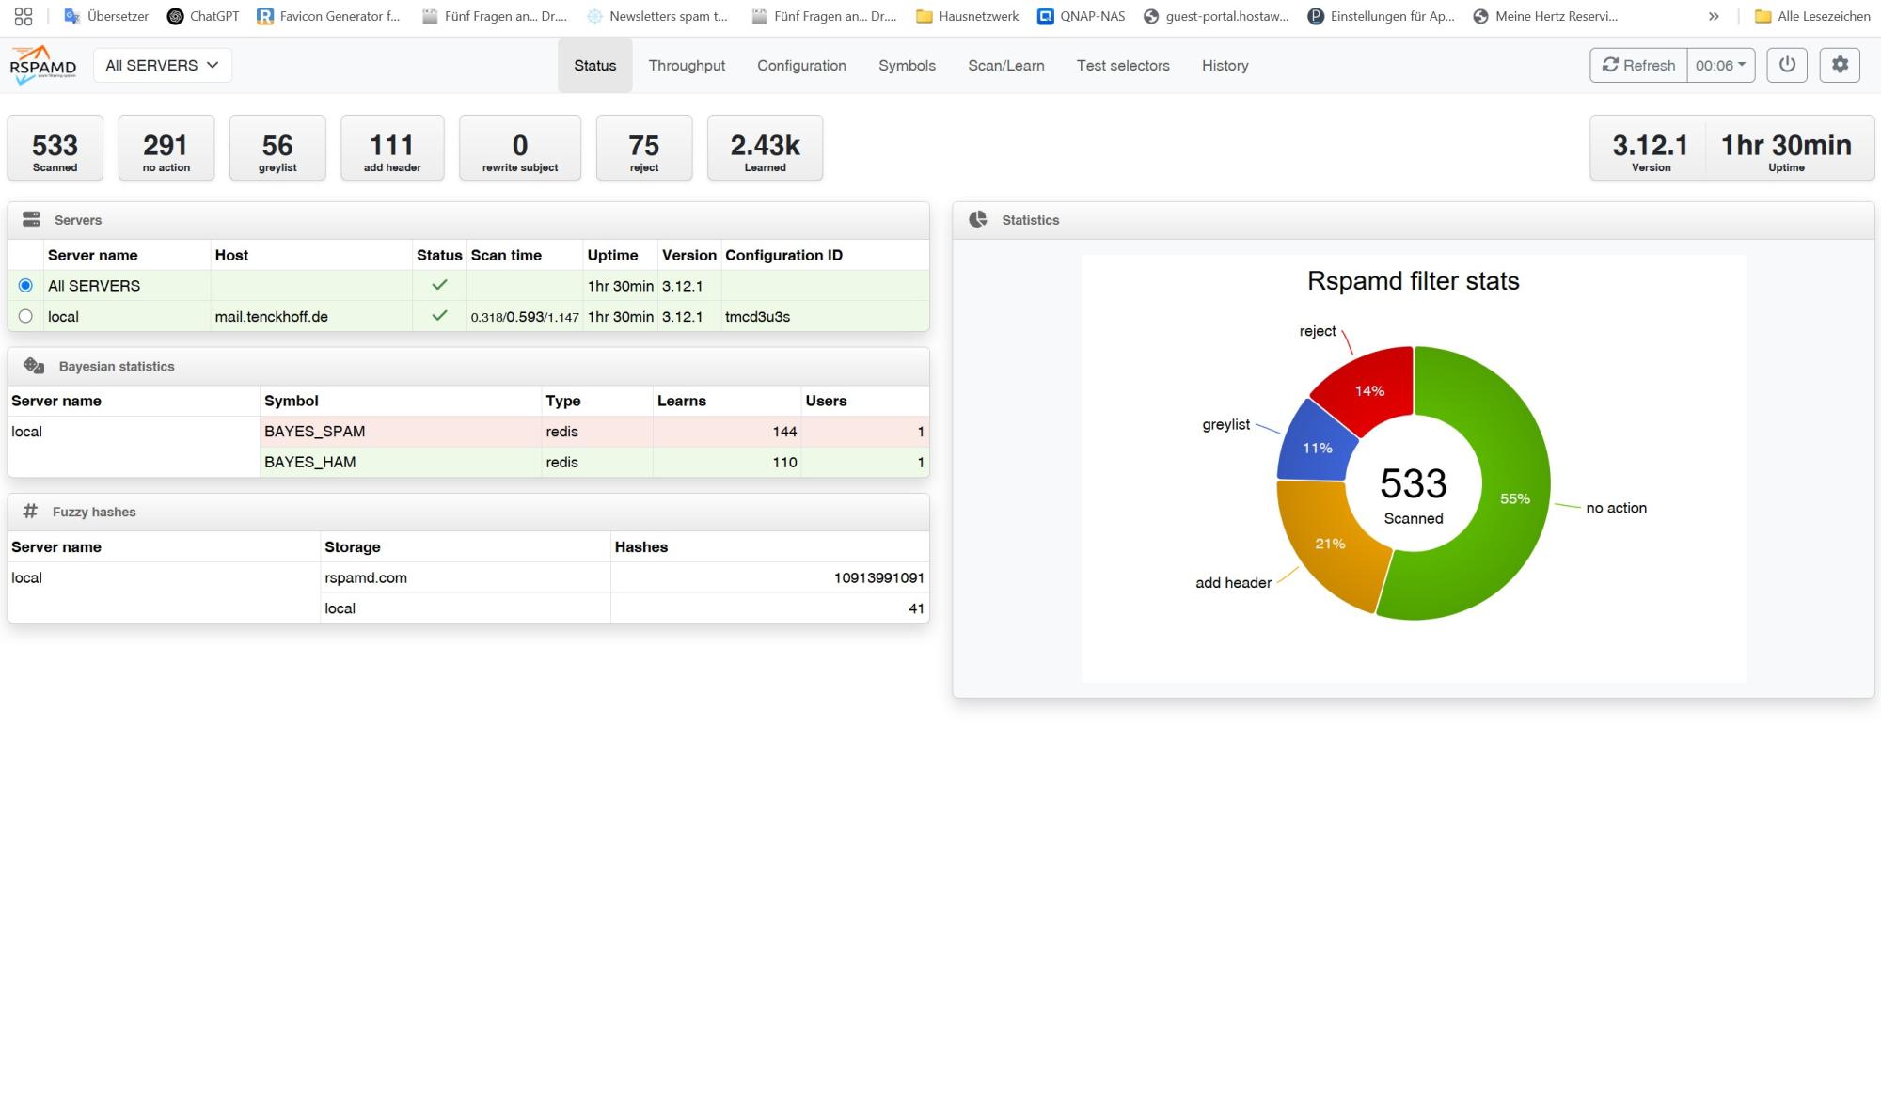Click the Fuzzy hashes hash icon
This screenshot has height=1105, width=1881.
click(30, 512)
